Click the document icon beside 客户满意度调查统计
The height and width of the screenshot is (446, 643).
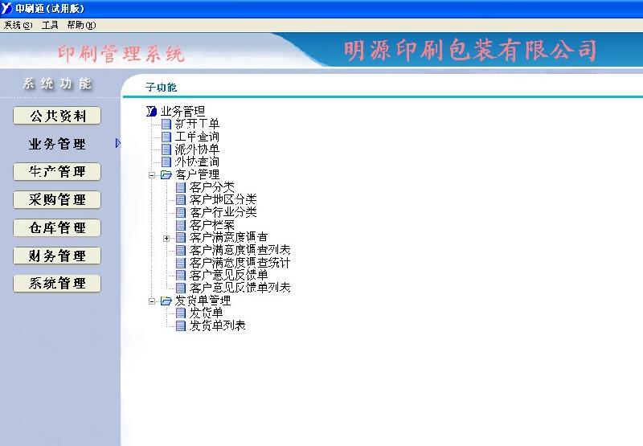coord(181,263)
